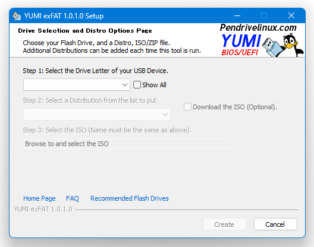
Task: Click the Browse to and select ISO field
Action: click(127, 144)
